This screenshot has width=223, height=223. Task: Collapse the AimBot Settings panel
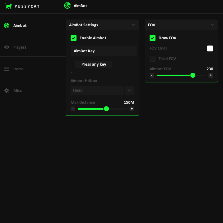pyautogui.click(x=133, y=25)
